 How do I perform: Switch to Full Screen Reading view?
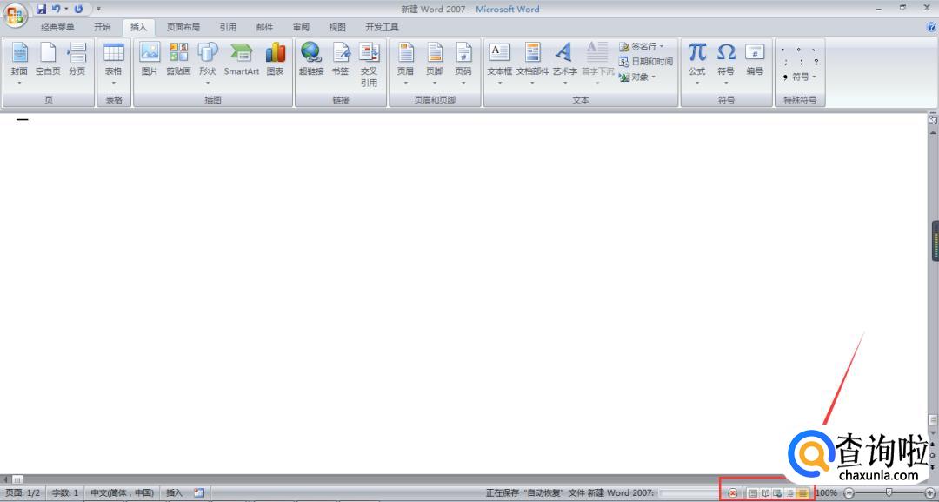coord(765,493)
